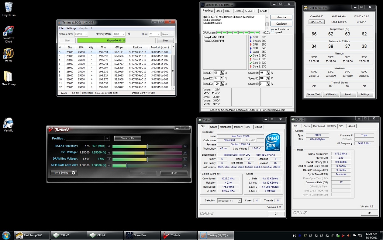This screenshot has height=240, width=383.
Task: Click the red TurboV tray icon
Action: (x=343, y=235)
